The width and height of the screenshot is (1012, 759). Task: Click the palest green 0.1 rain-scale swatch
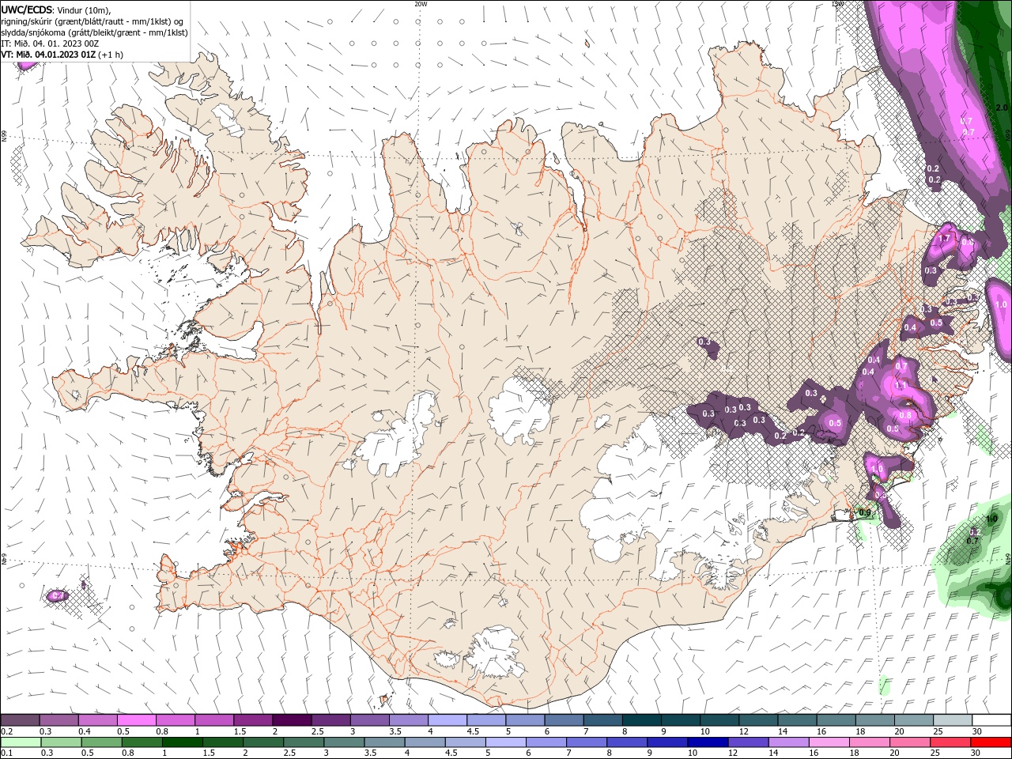pyautogui.click(x=21, y=742)
